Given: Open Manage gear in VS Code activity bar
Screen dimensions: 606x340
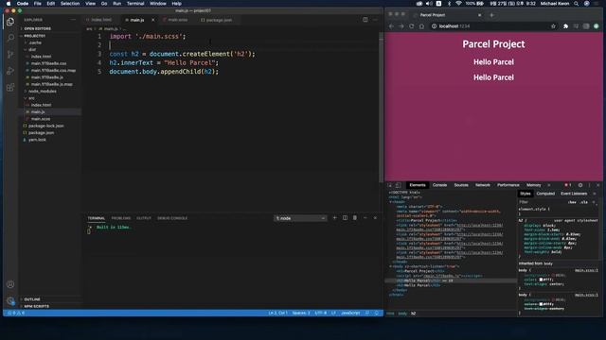Looking at the screenshot, I should pyautogui.click(x=10, y=300).
